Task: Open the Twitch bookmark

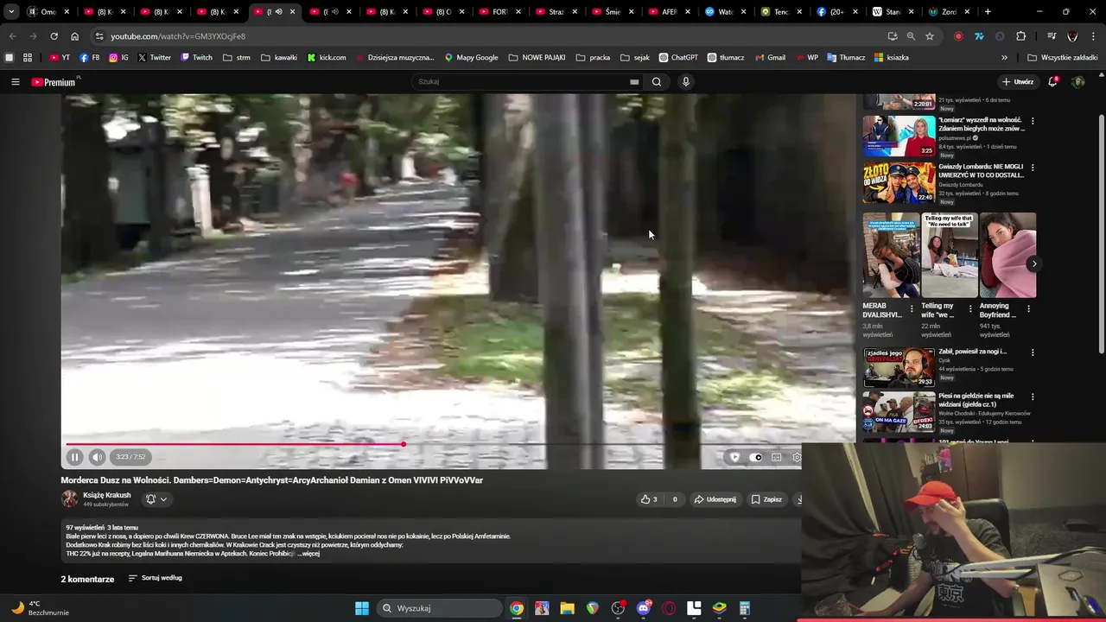Action: point(196,58)
